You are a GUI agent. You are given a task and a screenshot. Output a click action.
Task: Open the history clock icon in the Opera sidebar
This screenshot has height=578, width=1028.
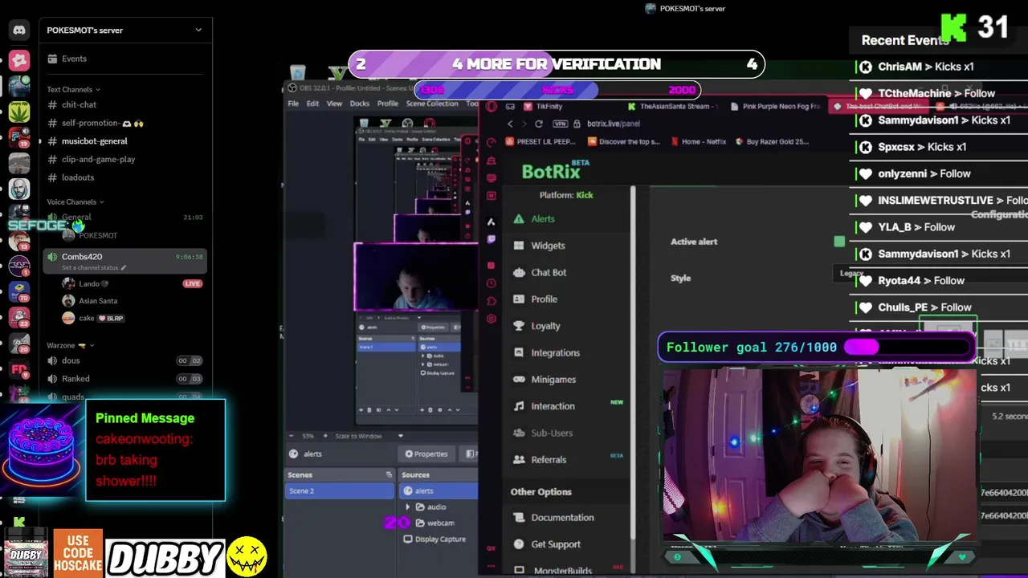[492, 283]
